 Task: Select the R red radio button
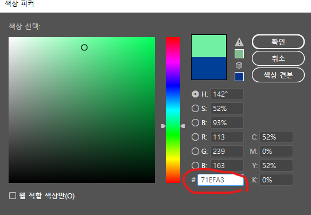point(195,137)
